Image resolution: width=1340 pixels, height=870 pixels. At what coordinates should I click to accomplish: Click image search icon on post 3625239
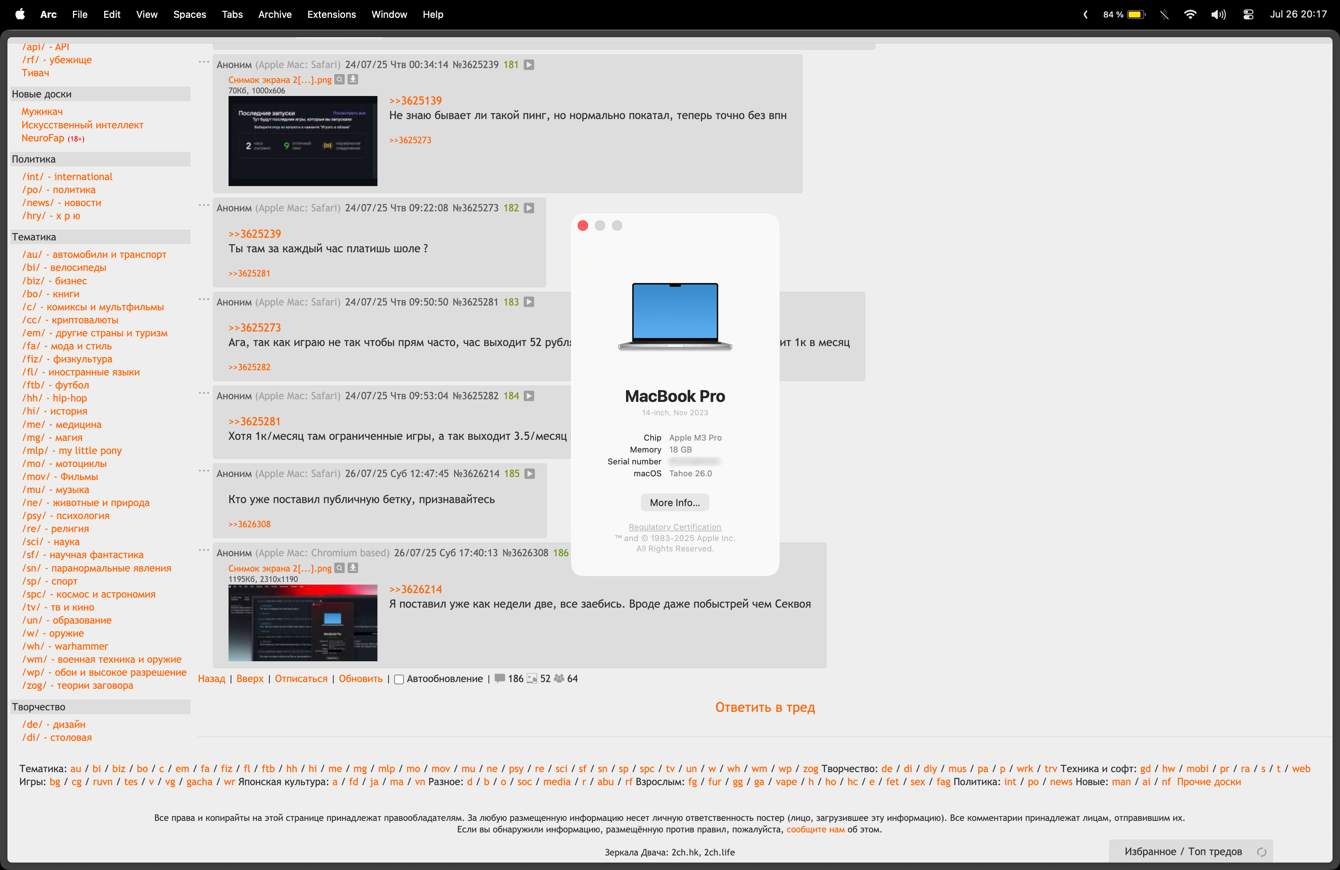tap(339, 79)
